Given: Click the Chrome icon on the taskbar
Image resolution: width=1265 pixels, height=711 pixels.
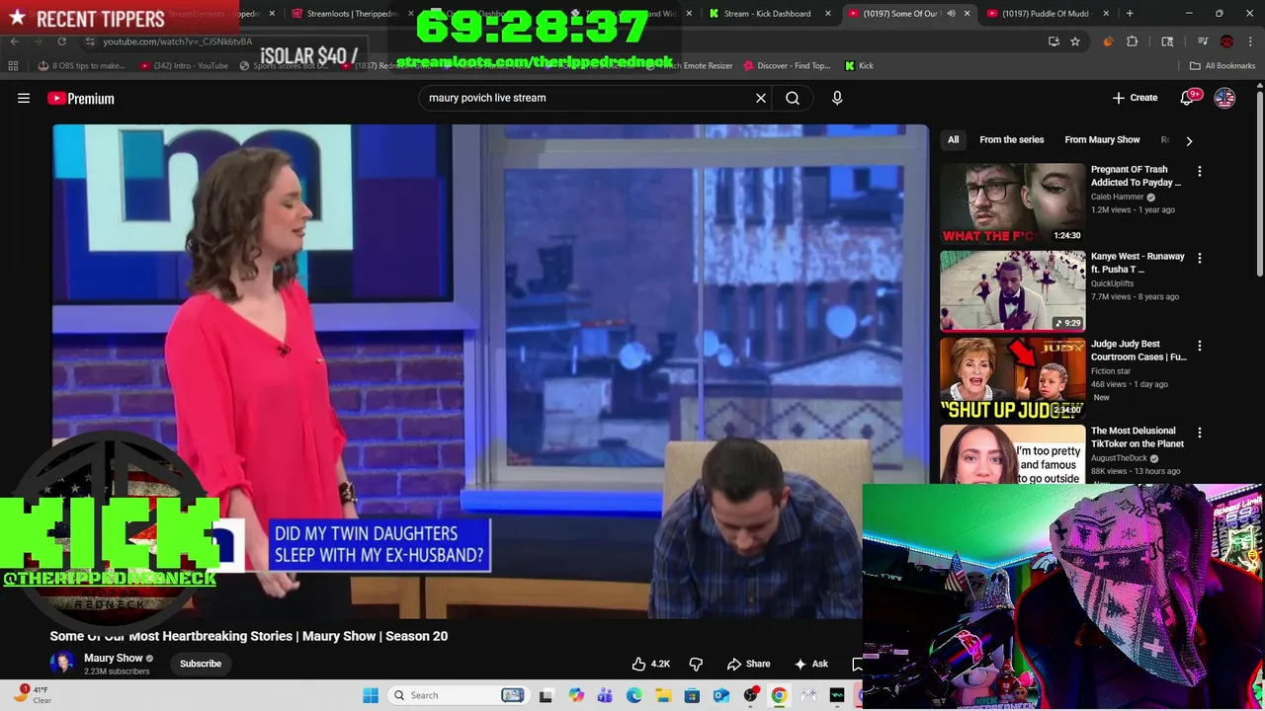Looking at the screenshot, I should tap(779, 695).
